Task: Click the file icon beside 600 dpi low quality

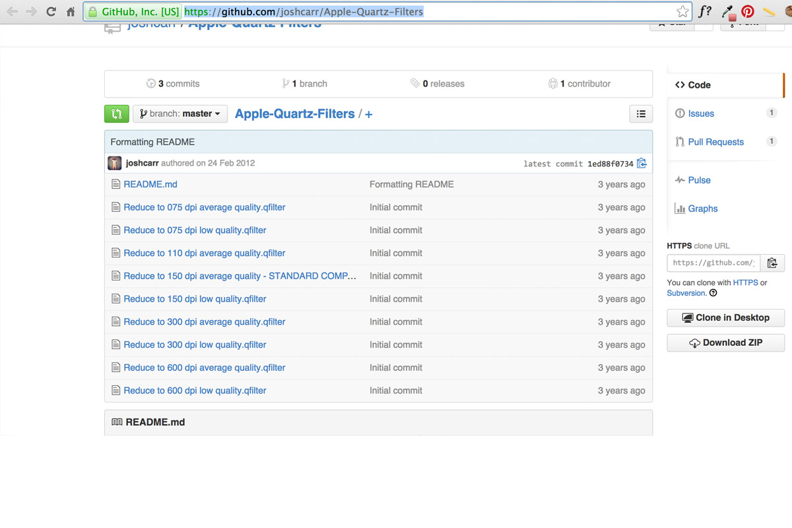Action: 116,391
